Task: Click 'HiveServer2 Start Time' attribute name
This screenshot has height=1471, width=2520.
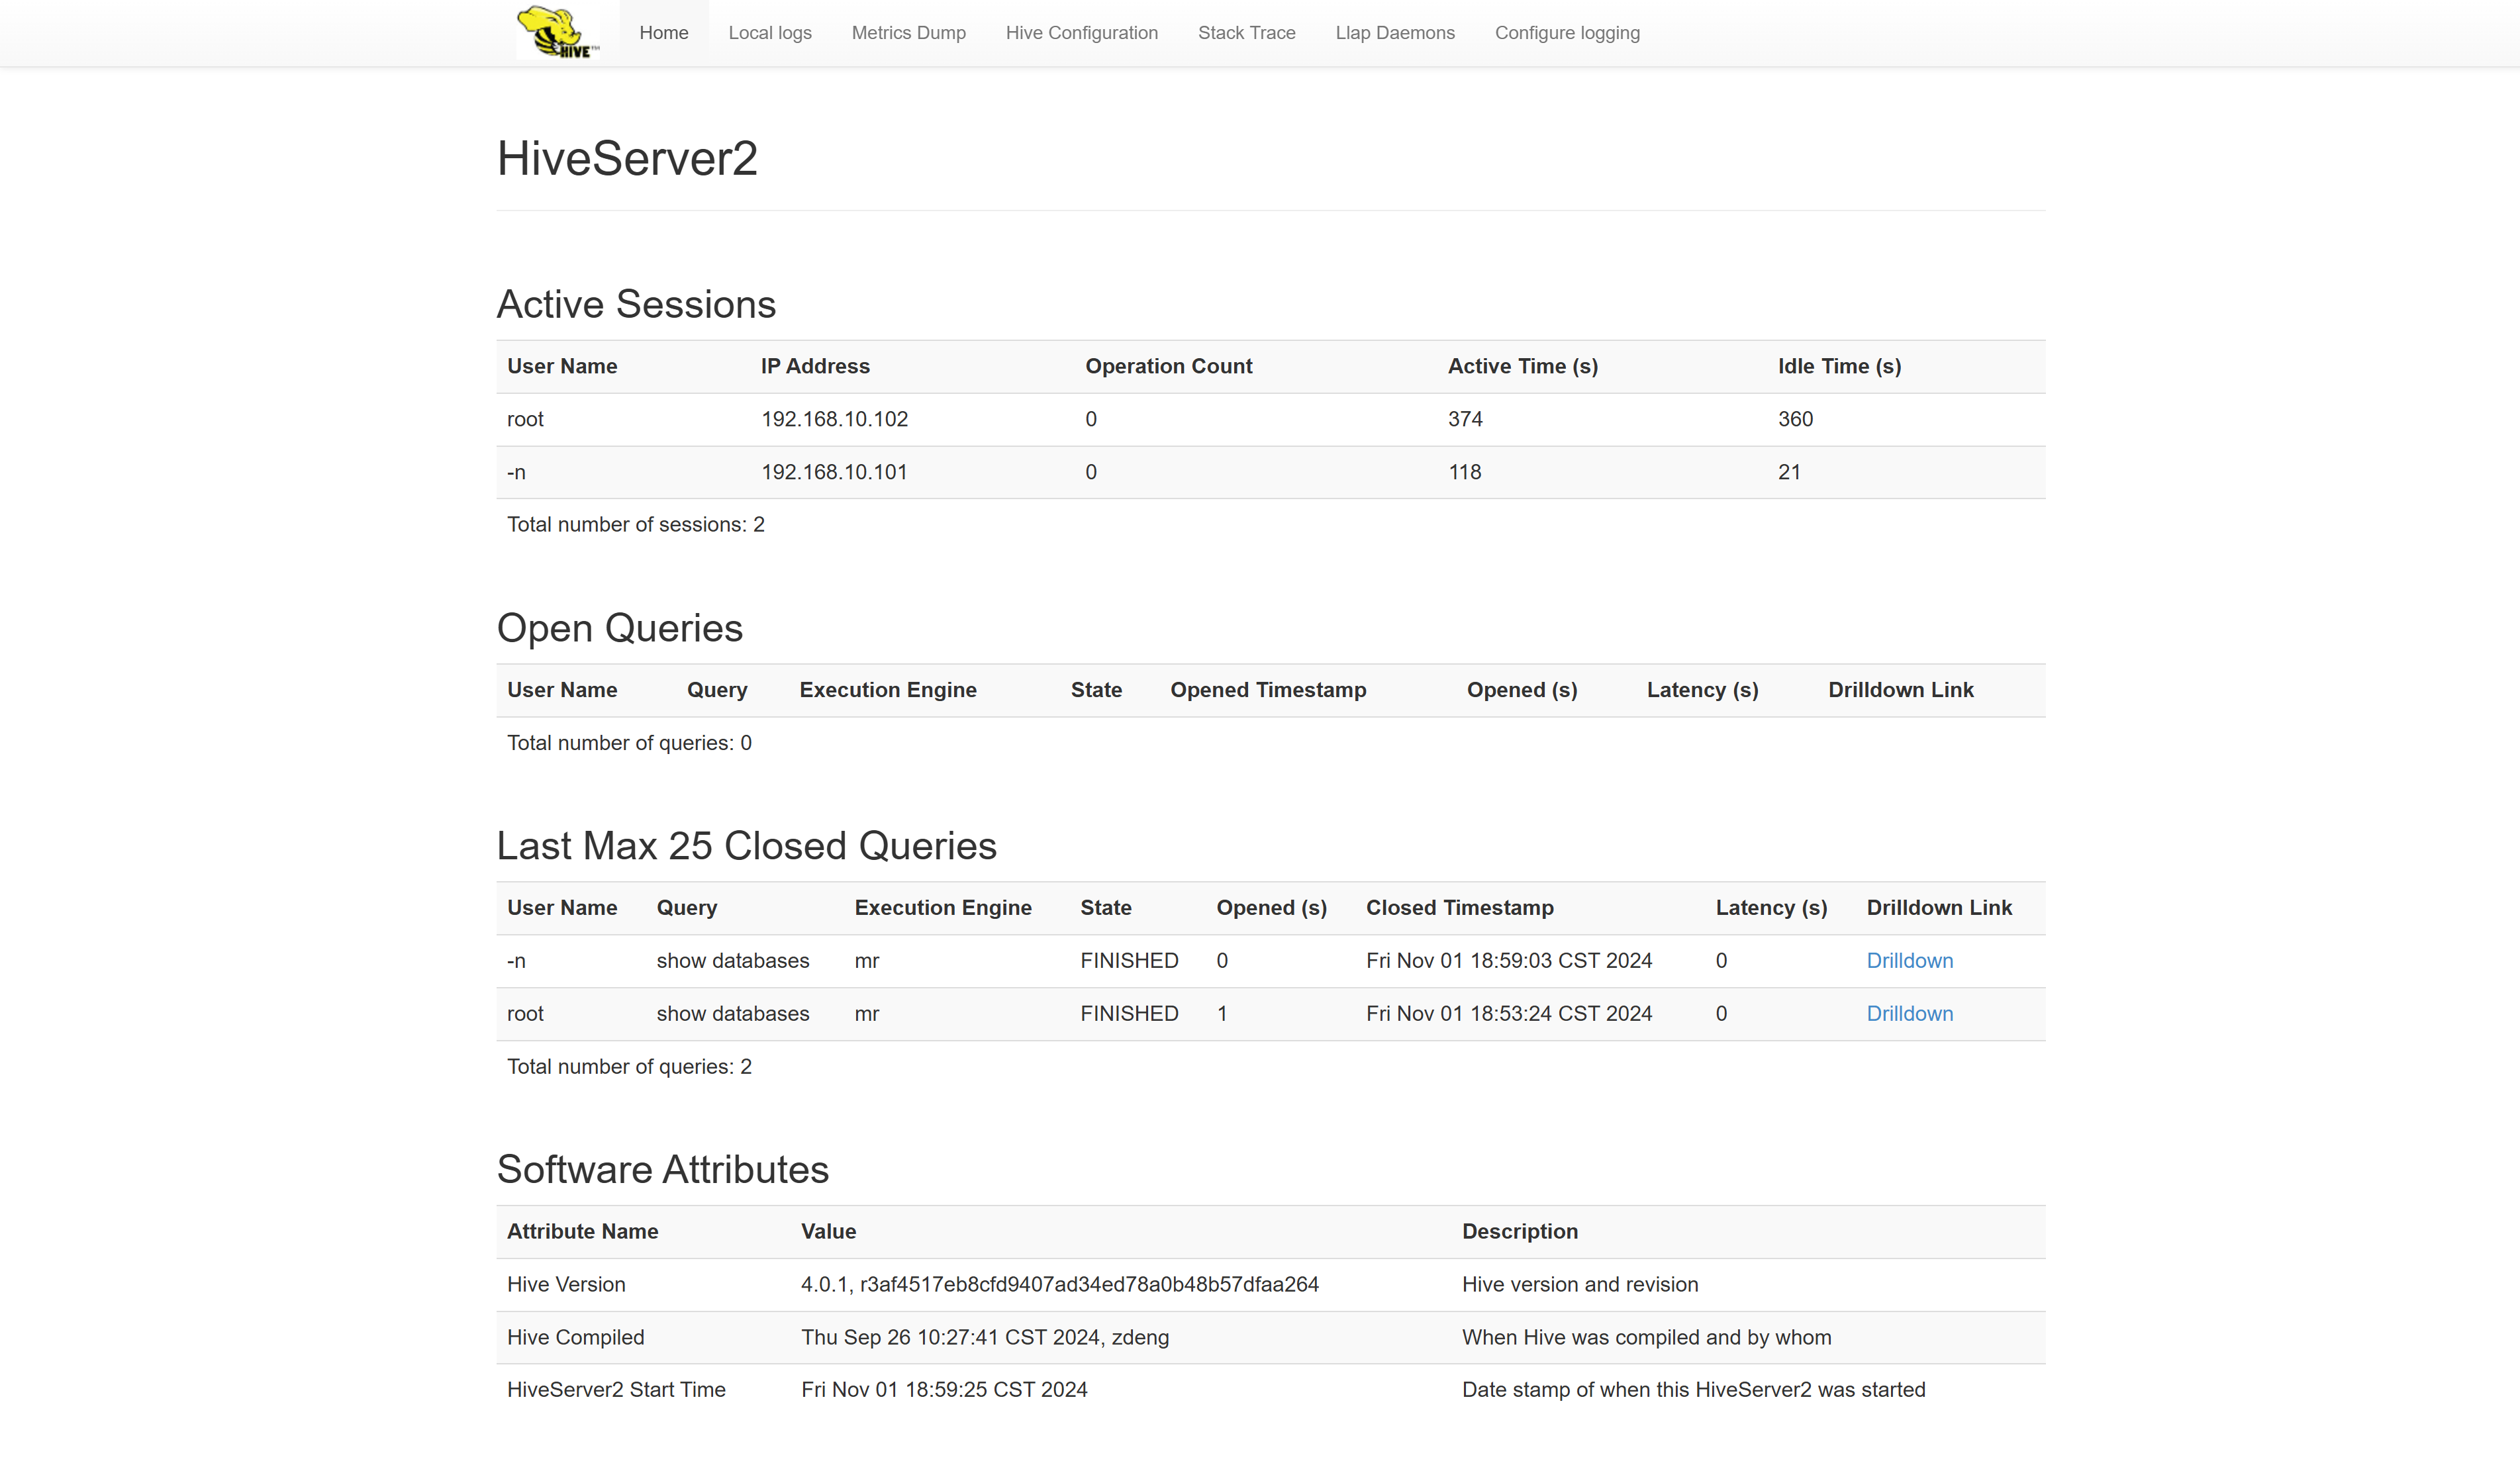Action: point(616,1390)
